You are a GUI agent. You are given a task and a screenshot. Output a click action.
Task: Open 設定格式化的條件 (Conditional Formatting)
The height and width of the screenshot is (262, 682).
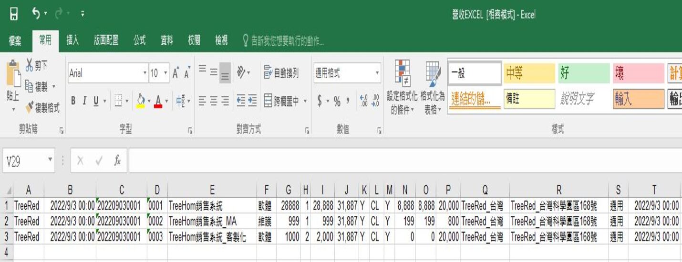[402, 88]
